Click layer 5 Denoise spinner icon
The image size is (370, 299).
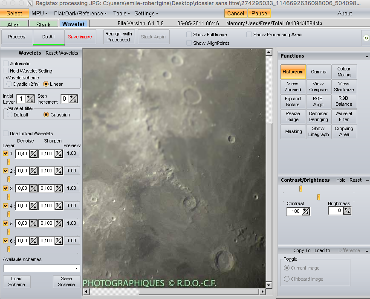pos(34,223)
